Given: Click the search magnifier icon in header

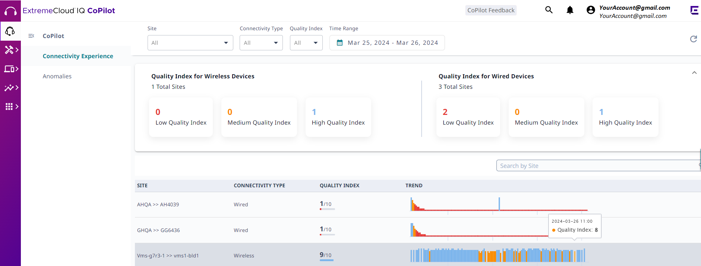Looking at the screenshot, I should point(549,10).
